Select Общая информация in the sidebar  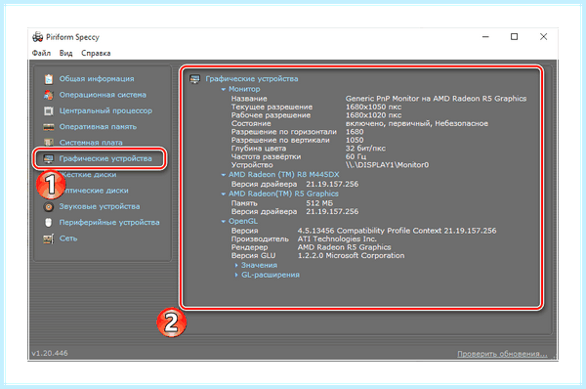97,79
